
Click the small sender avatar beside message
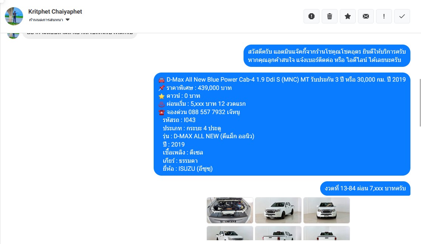[13, 36]
